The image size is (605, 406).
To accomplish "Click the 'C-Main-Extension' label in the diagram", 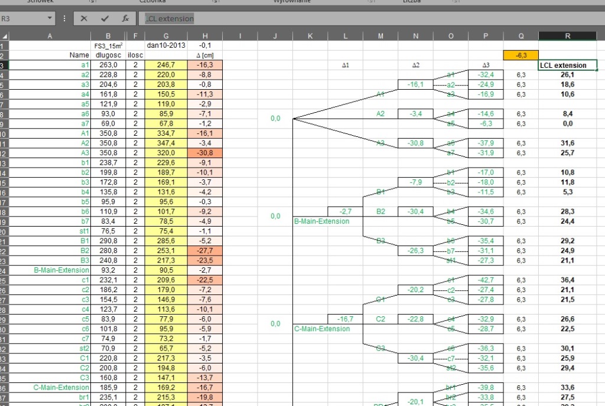I will (322, 329).
